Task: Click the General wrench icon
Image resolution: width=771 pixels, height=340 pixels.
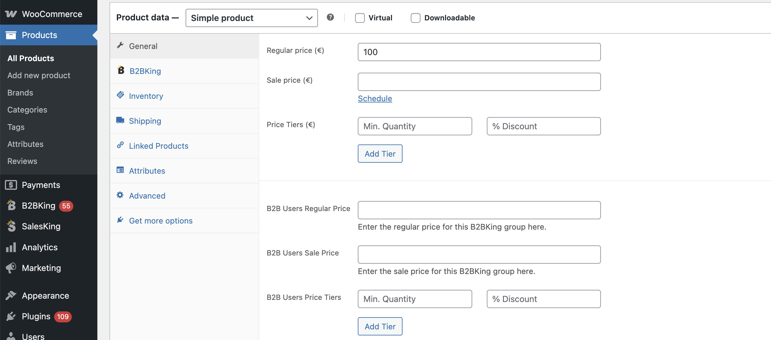Action: pyautogui.click(x=120, y=45)
